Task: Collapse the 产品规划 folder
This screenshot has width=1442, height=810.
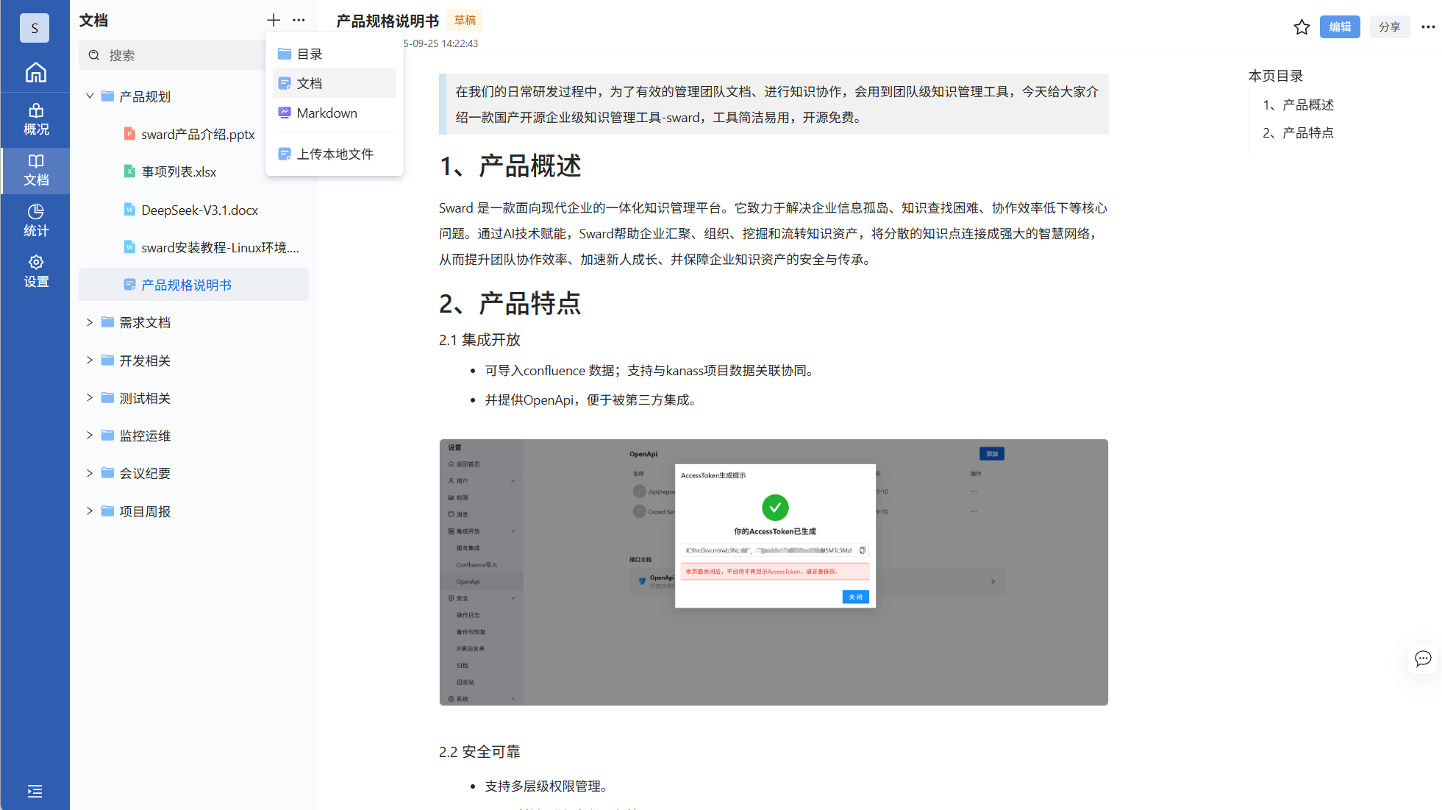Action: [x=90, y=96]
